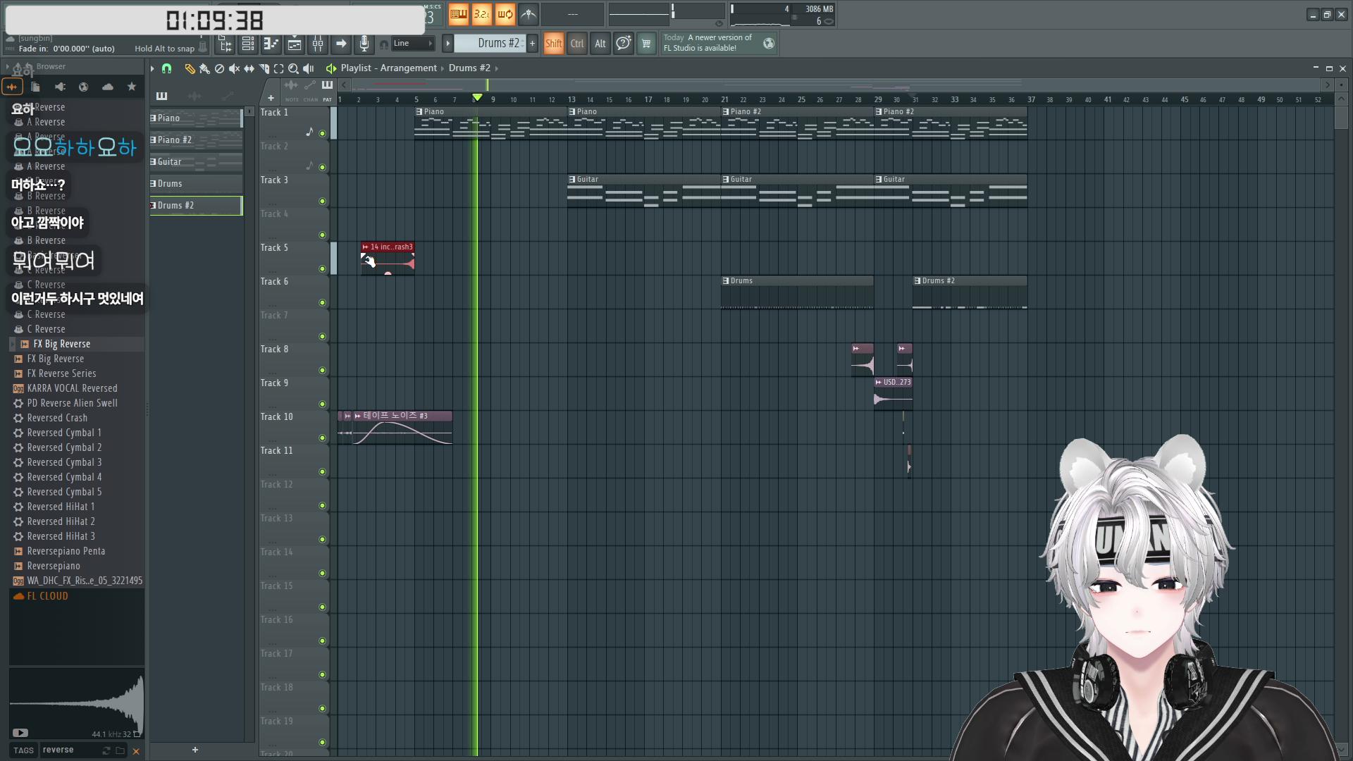Select Playlist - Arrangement breadcrumb
Screen dimensions: 1353x761
(x=389, y=68)
